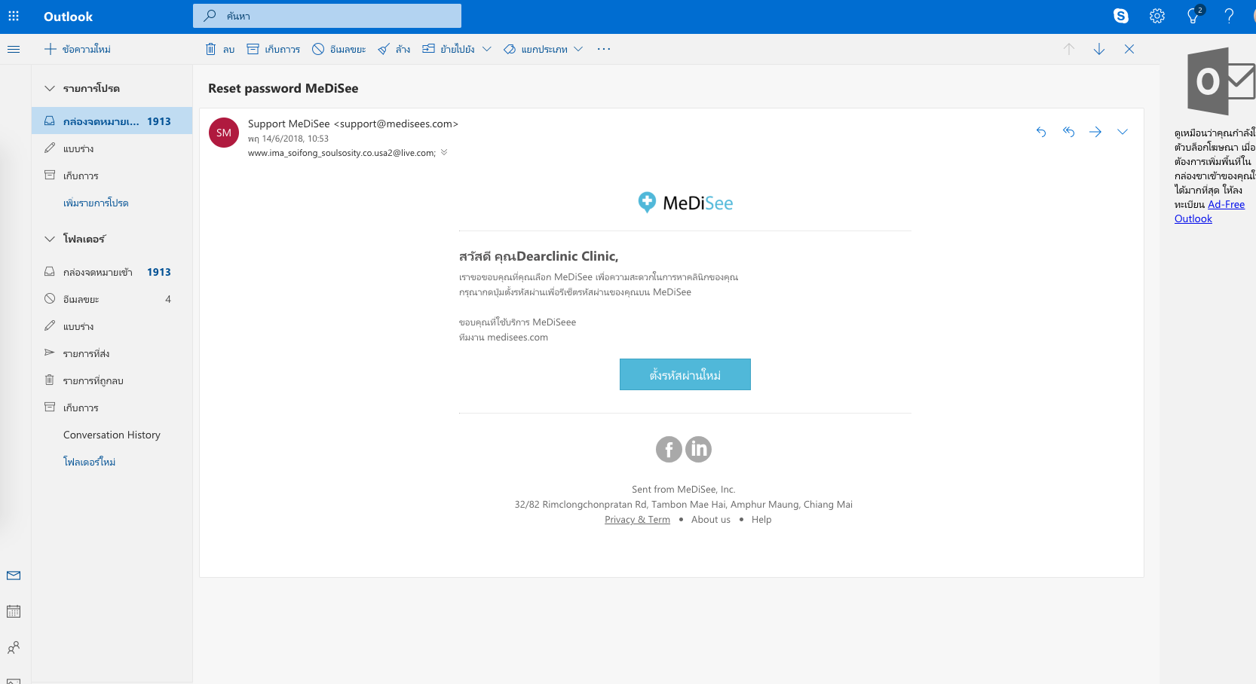The image size is (1256, 684).
Task: Forward this email with arrow icon
Action: [1095, 132]
